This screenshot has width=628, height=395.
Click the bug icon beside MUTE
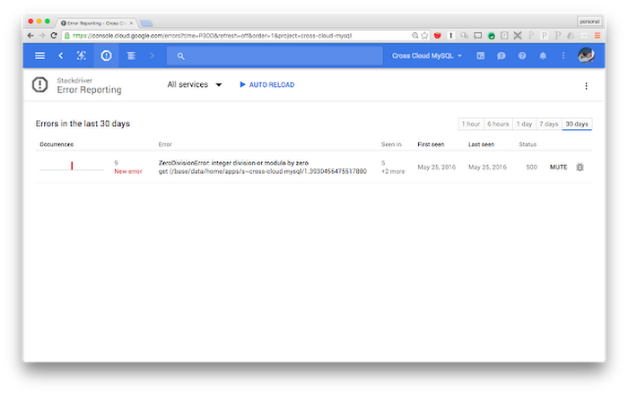click(x=580, y=167)
